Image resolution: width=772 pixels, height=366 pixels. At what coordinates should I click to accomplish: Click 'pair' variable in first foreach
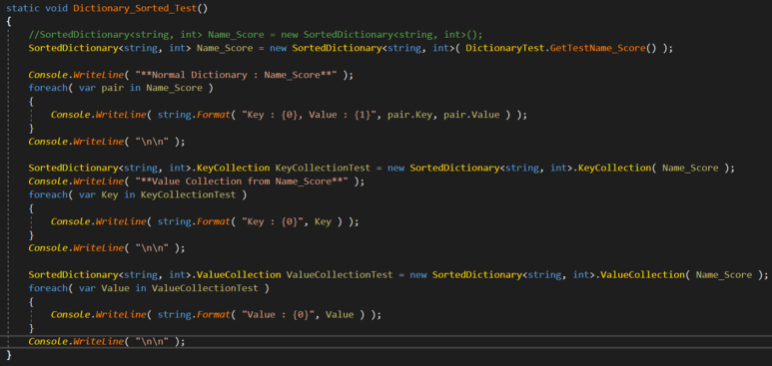113,88
